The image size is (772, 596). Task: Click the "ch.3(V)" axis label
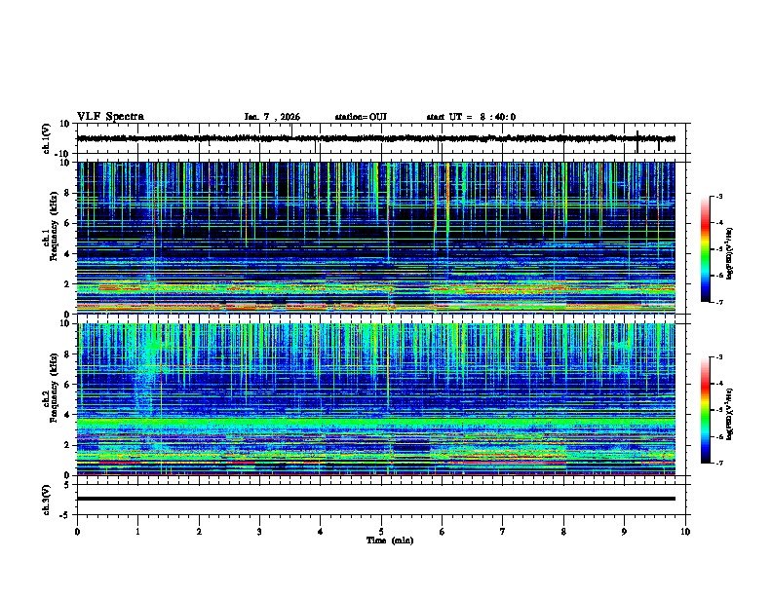tap(47, 500)
